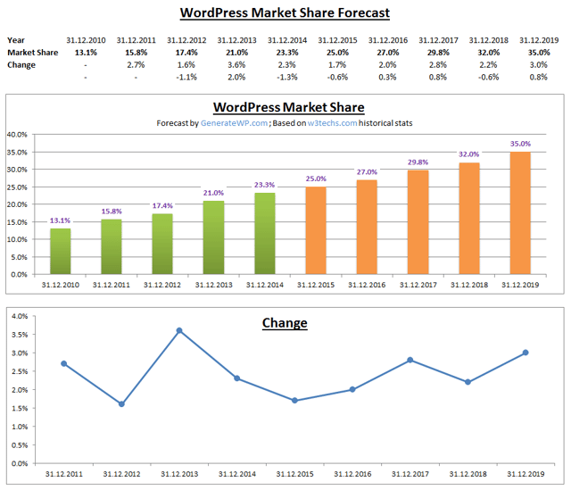Click the 31.12.2019 point on Change line

525,353
